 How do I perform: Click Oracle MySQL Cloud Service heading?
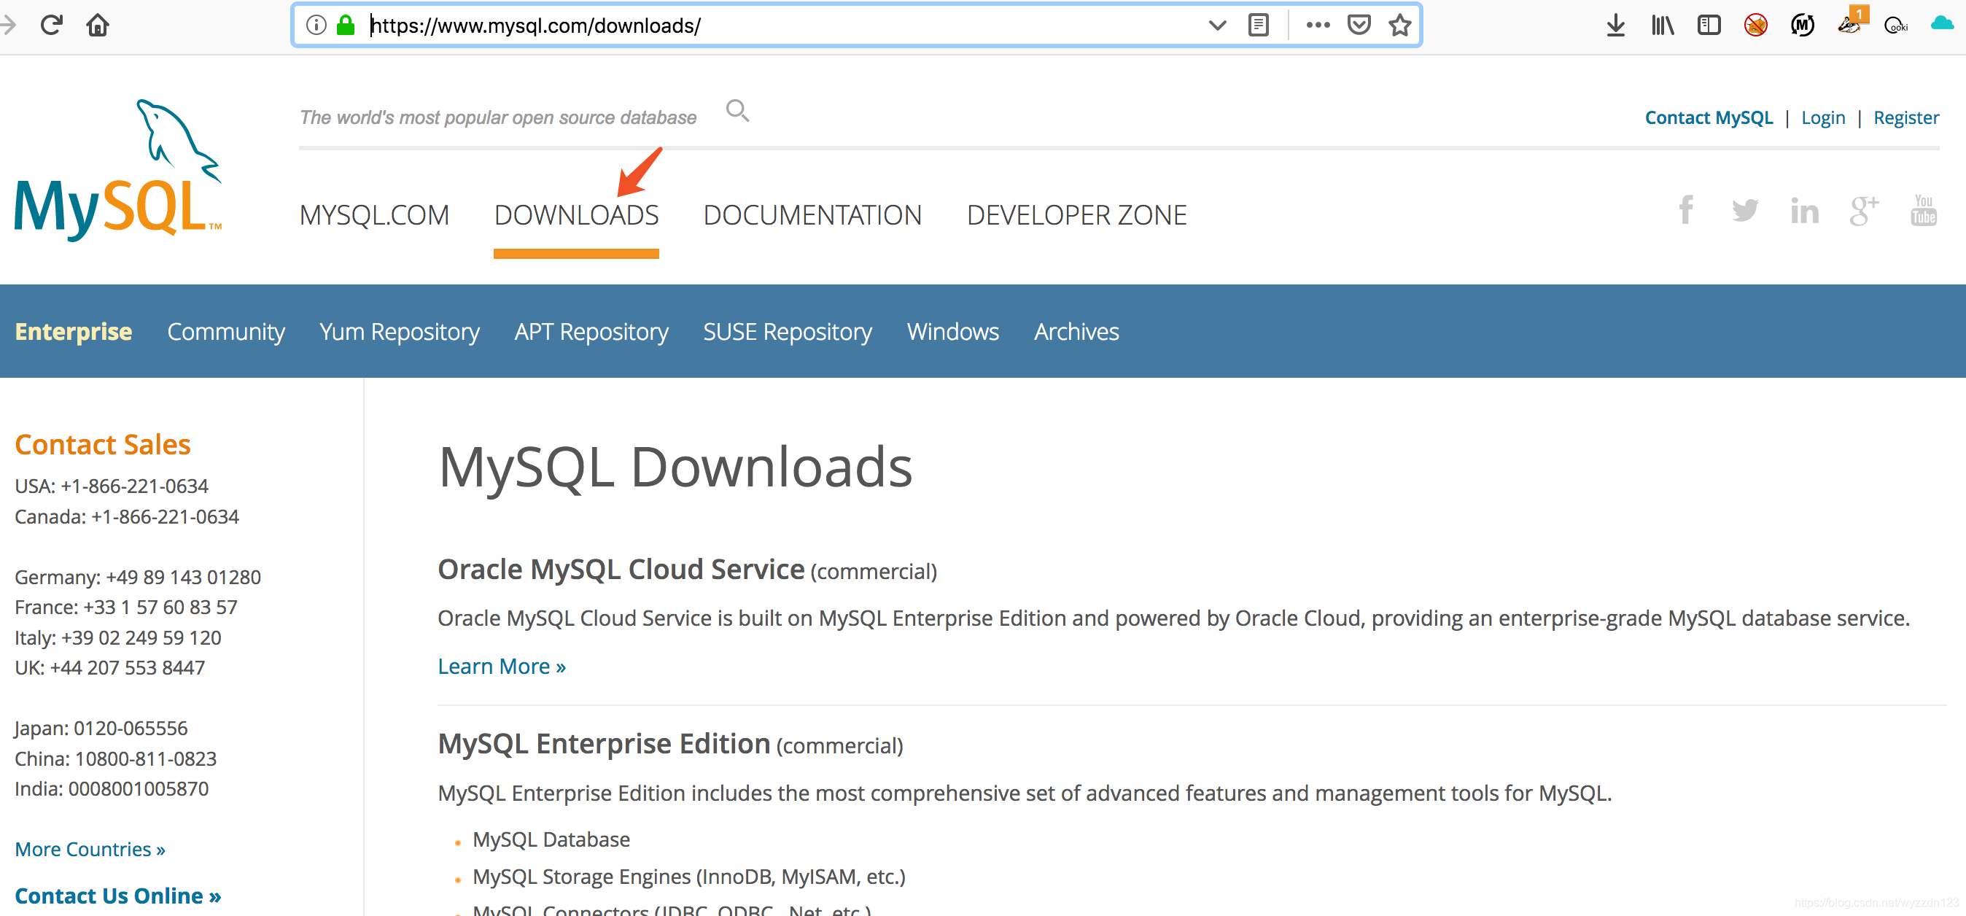click(621, 570)
